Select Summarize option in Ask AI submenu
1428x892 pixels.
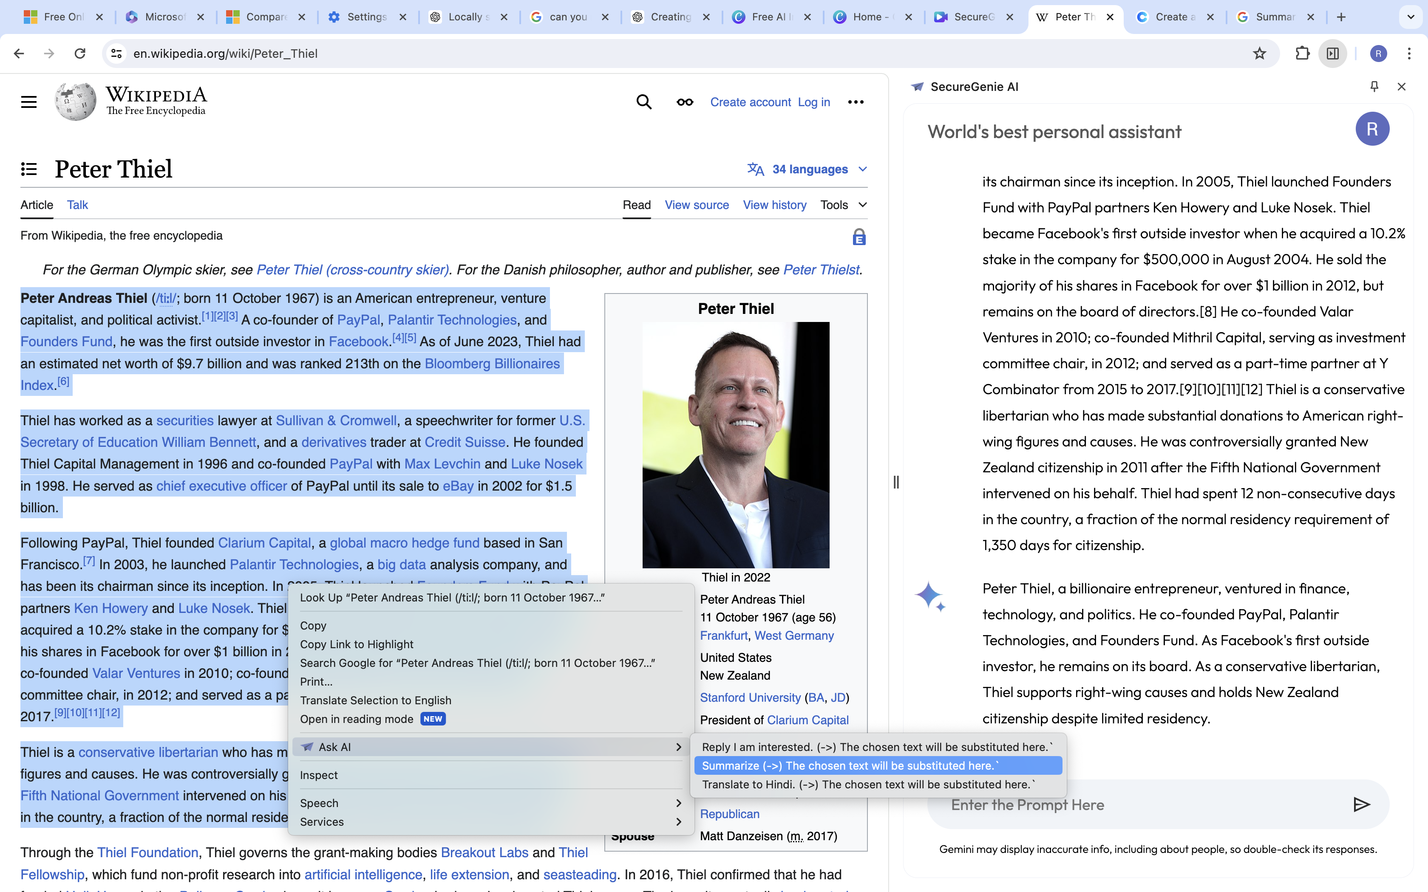(878, 766)
